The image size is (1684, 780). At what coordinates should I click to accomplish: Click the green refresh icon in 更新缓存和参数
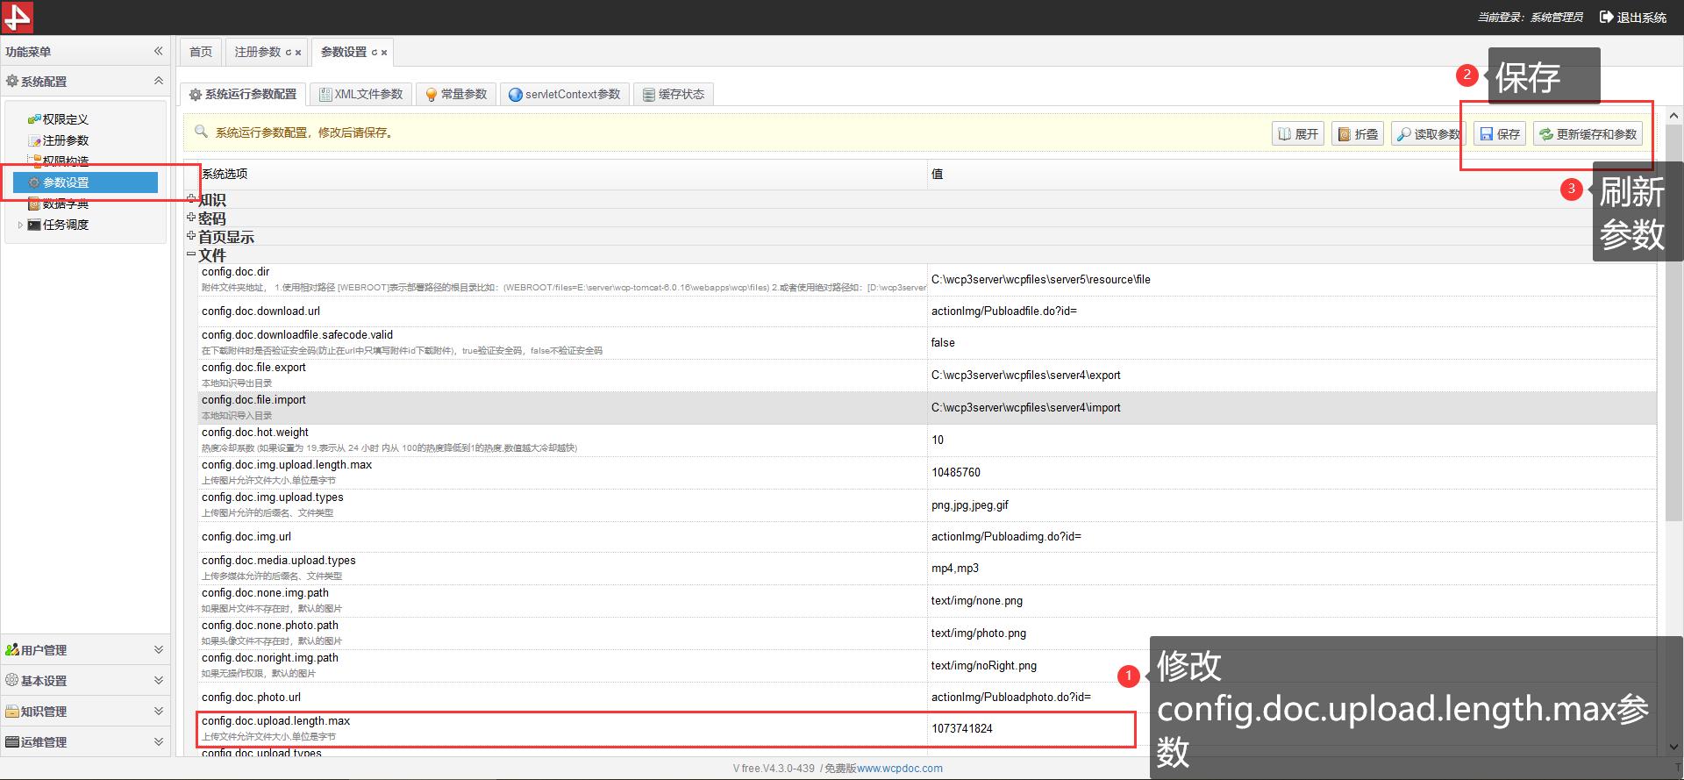tap(1546, 134)
